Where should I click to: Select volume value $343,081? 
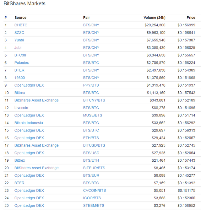(x=157, y=100)
